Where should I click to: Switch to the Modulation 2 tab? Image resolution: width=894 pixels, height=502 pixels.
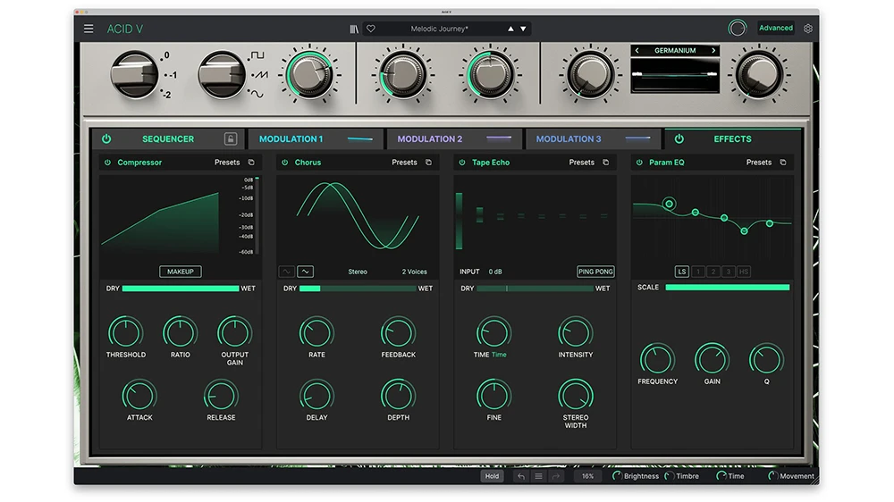pos(429,139)
